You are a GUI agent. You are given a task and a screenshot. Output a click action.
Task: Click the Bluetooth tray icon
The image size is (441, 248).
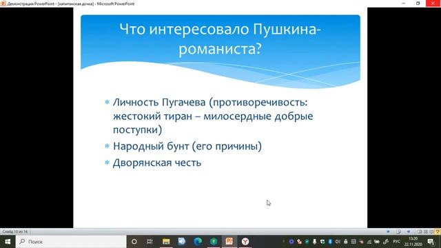(330, 242)
